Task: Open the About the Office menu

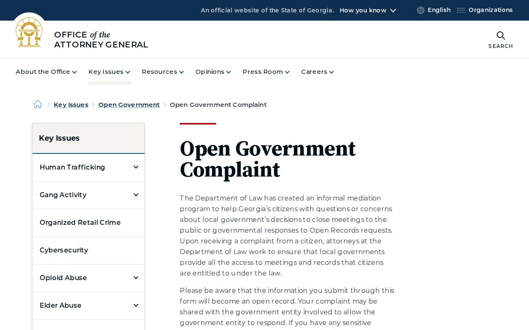Action: click(46, 72)
